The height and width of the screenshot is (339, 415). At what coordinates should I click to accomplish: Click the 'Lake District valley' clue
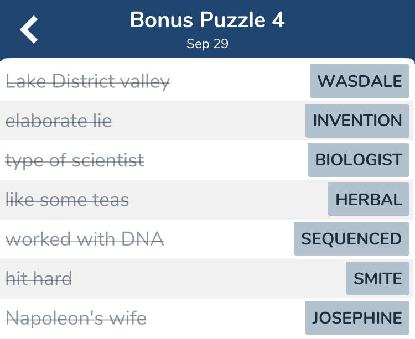point(87,81)
